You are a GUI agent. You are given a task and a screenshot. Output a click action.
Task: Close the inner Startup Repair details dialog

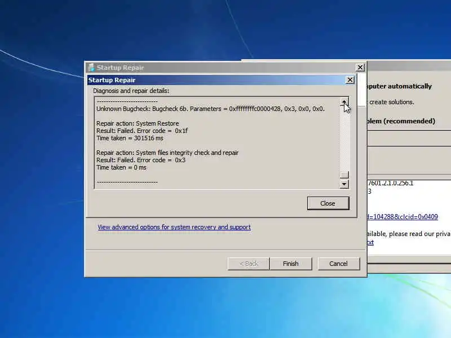click(350, 80)
